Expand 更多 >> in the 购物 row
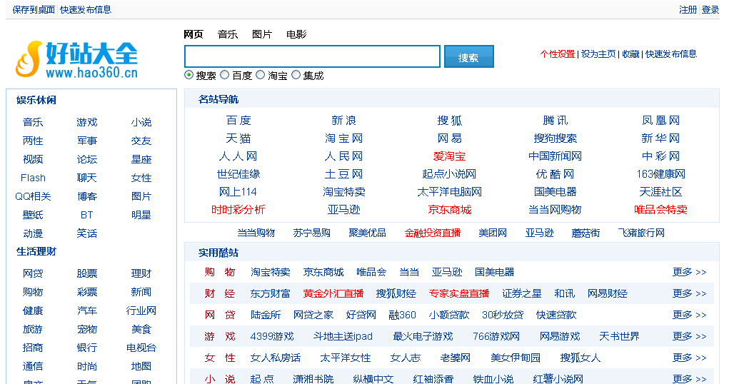This screenshot has height=384, width=739. click(x=690, y=273)
